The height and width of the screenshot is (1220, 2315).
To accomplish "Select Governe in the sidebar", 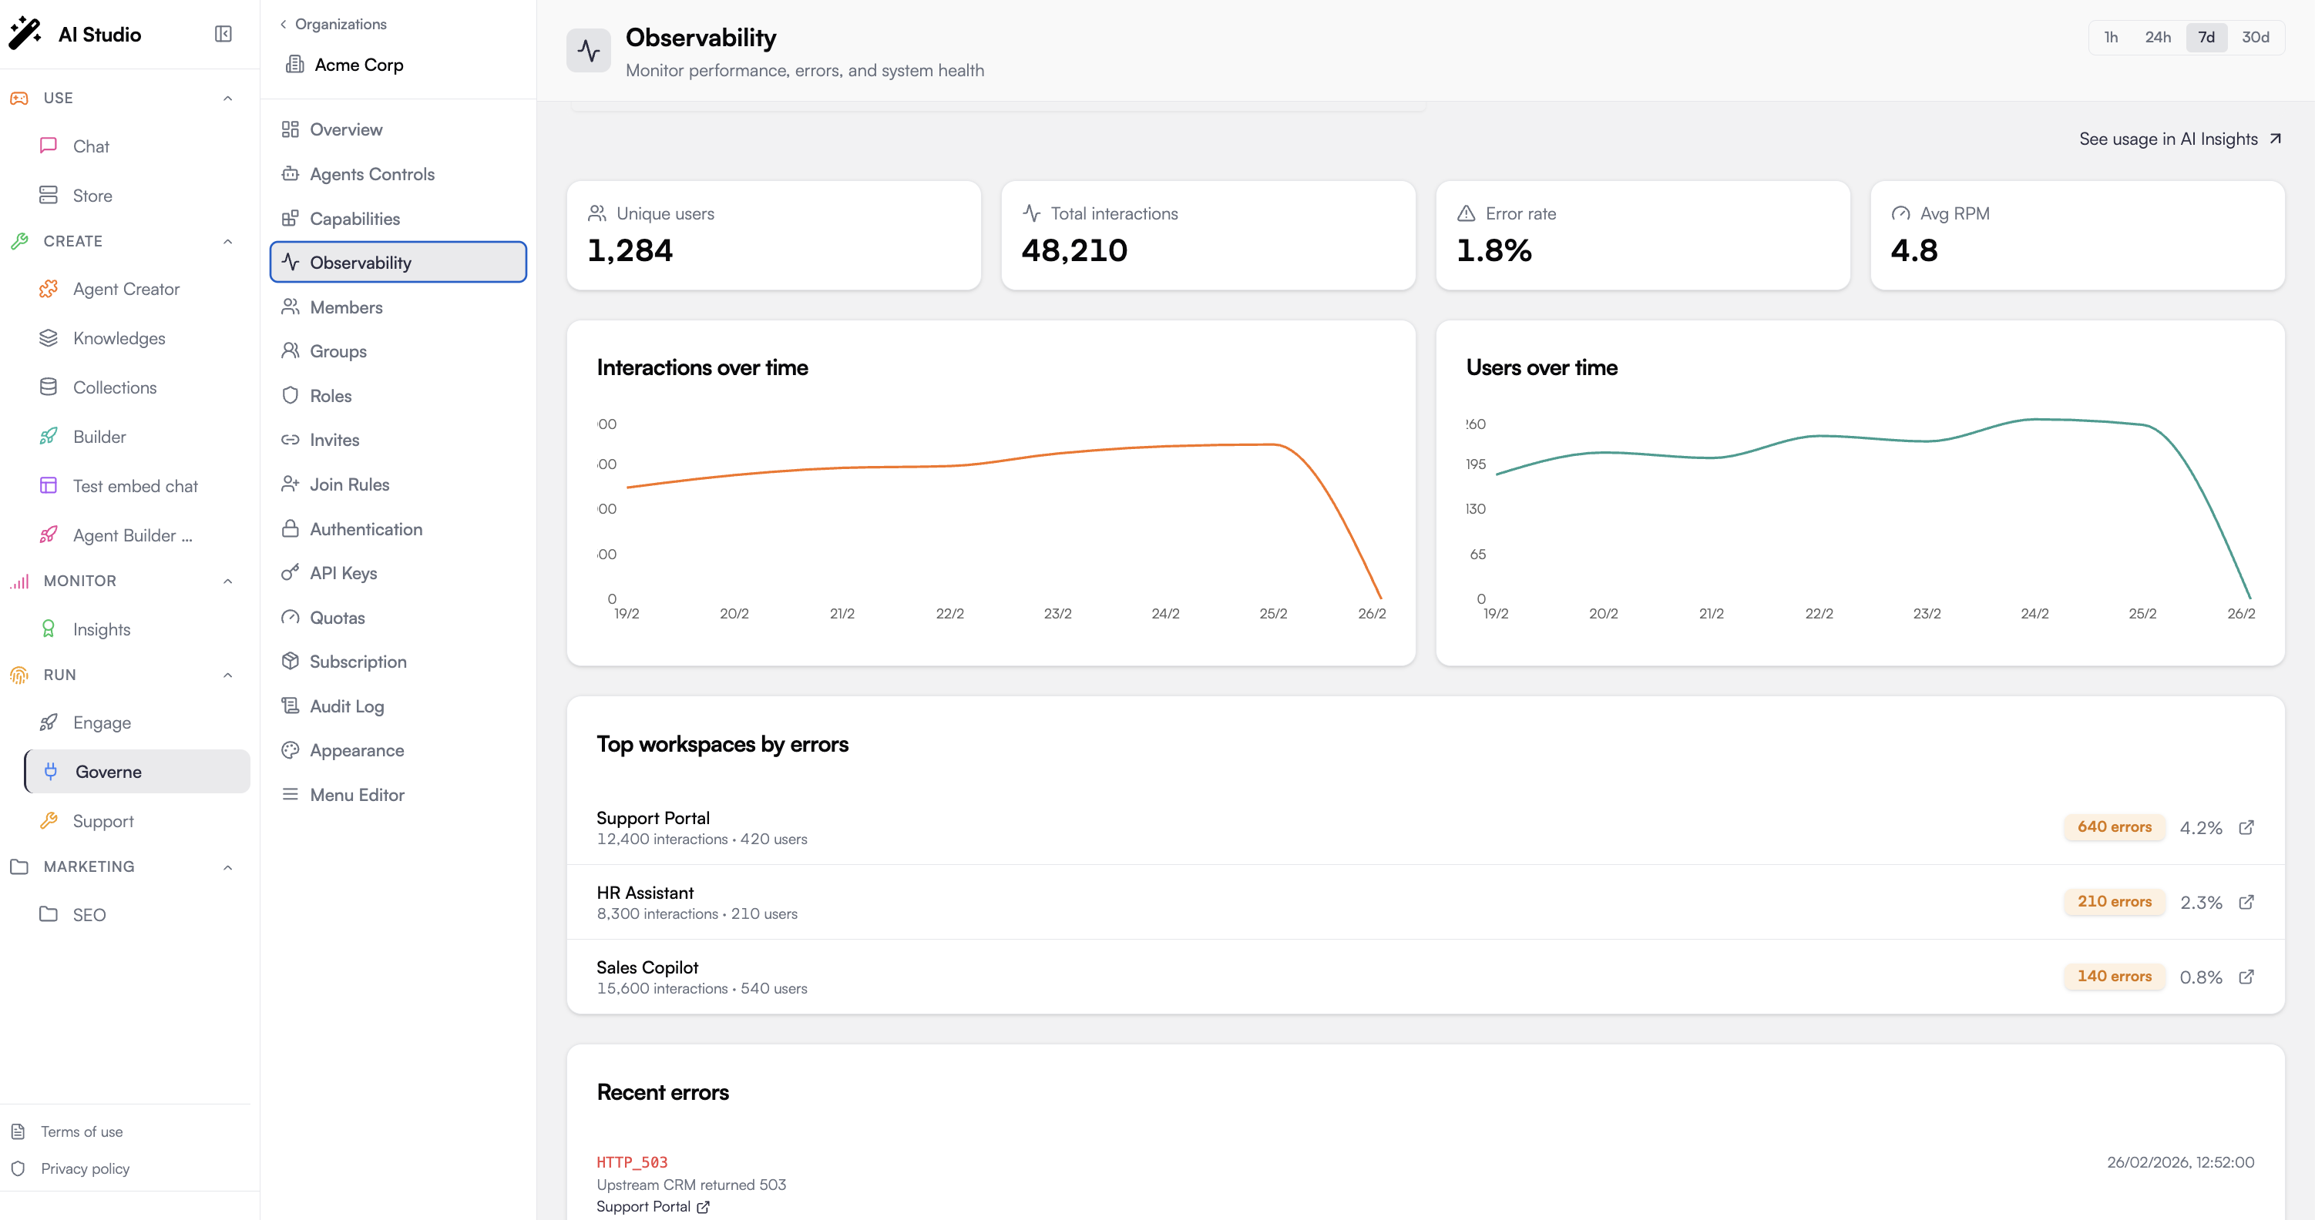I will [136, 773].
